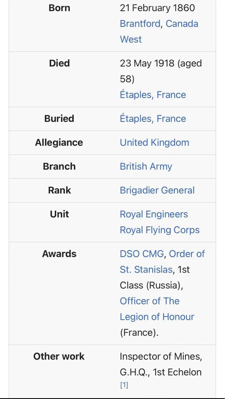Image resolution: width=225 pixels, height=399 pixels.
Task: Follow the Brigadier General link
Action: tap(157, 190)
